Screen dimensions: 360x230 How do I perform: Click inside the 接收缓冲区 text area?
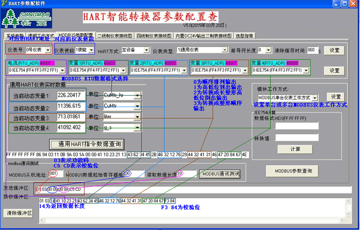(x=192, y=211)
